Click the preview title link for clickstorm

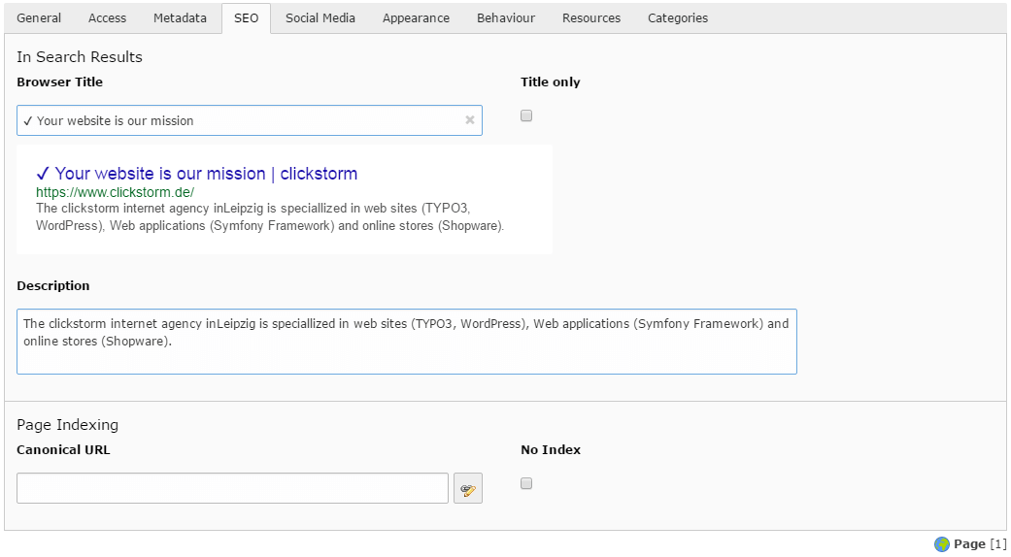[x=196, y=174]
